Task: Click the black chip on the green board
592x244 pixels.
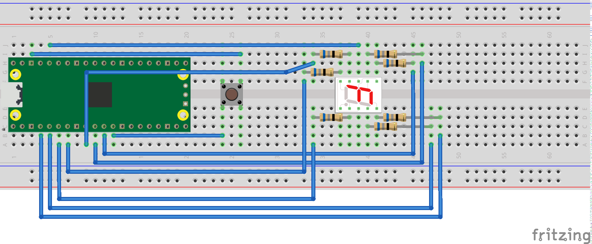Action: pos(100,95)
